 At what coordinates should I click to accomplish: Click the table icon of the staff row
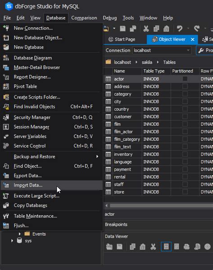(108, 184)
